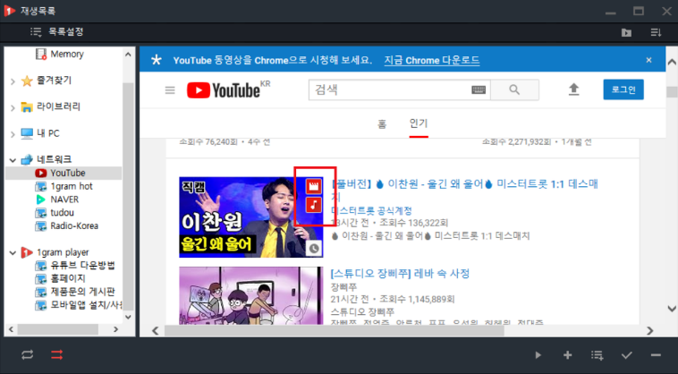678x374 pixels.
Task: Open the 장삐쭈 channel link
Action: [x=344, y=287]
